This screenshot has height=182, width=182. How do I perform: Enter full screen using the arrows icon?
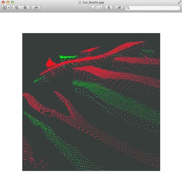coord(179,3)
